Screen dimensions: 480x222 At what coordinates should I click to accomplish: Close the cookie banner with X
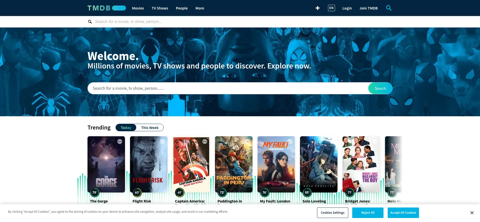pyautogui.click(x=472, y=213)
